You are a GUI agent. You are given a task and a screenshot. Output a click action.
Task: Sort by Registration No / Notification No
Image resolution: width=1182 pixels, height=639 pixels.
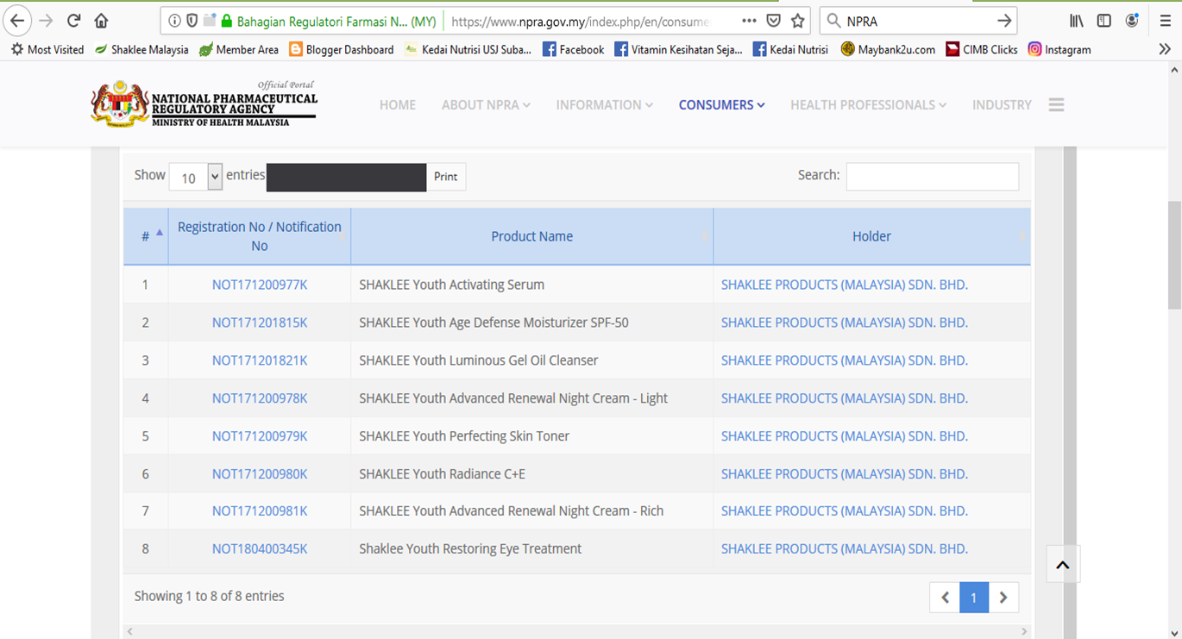point(260,236)
